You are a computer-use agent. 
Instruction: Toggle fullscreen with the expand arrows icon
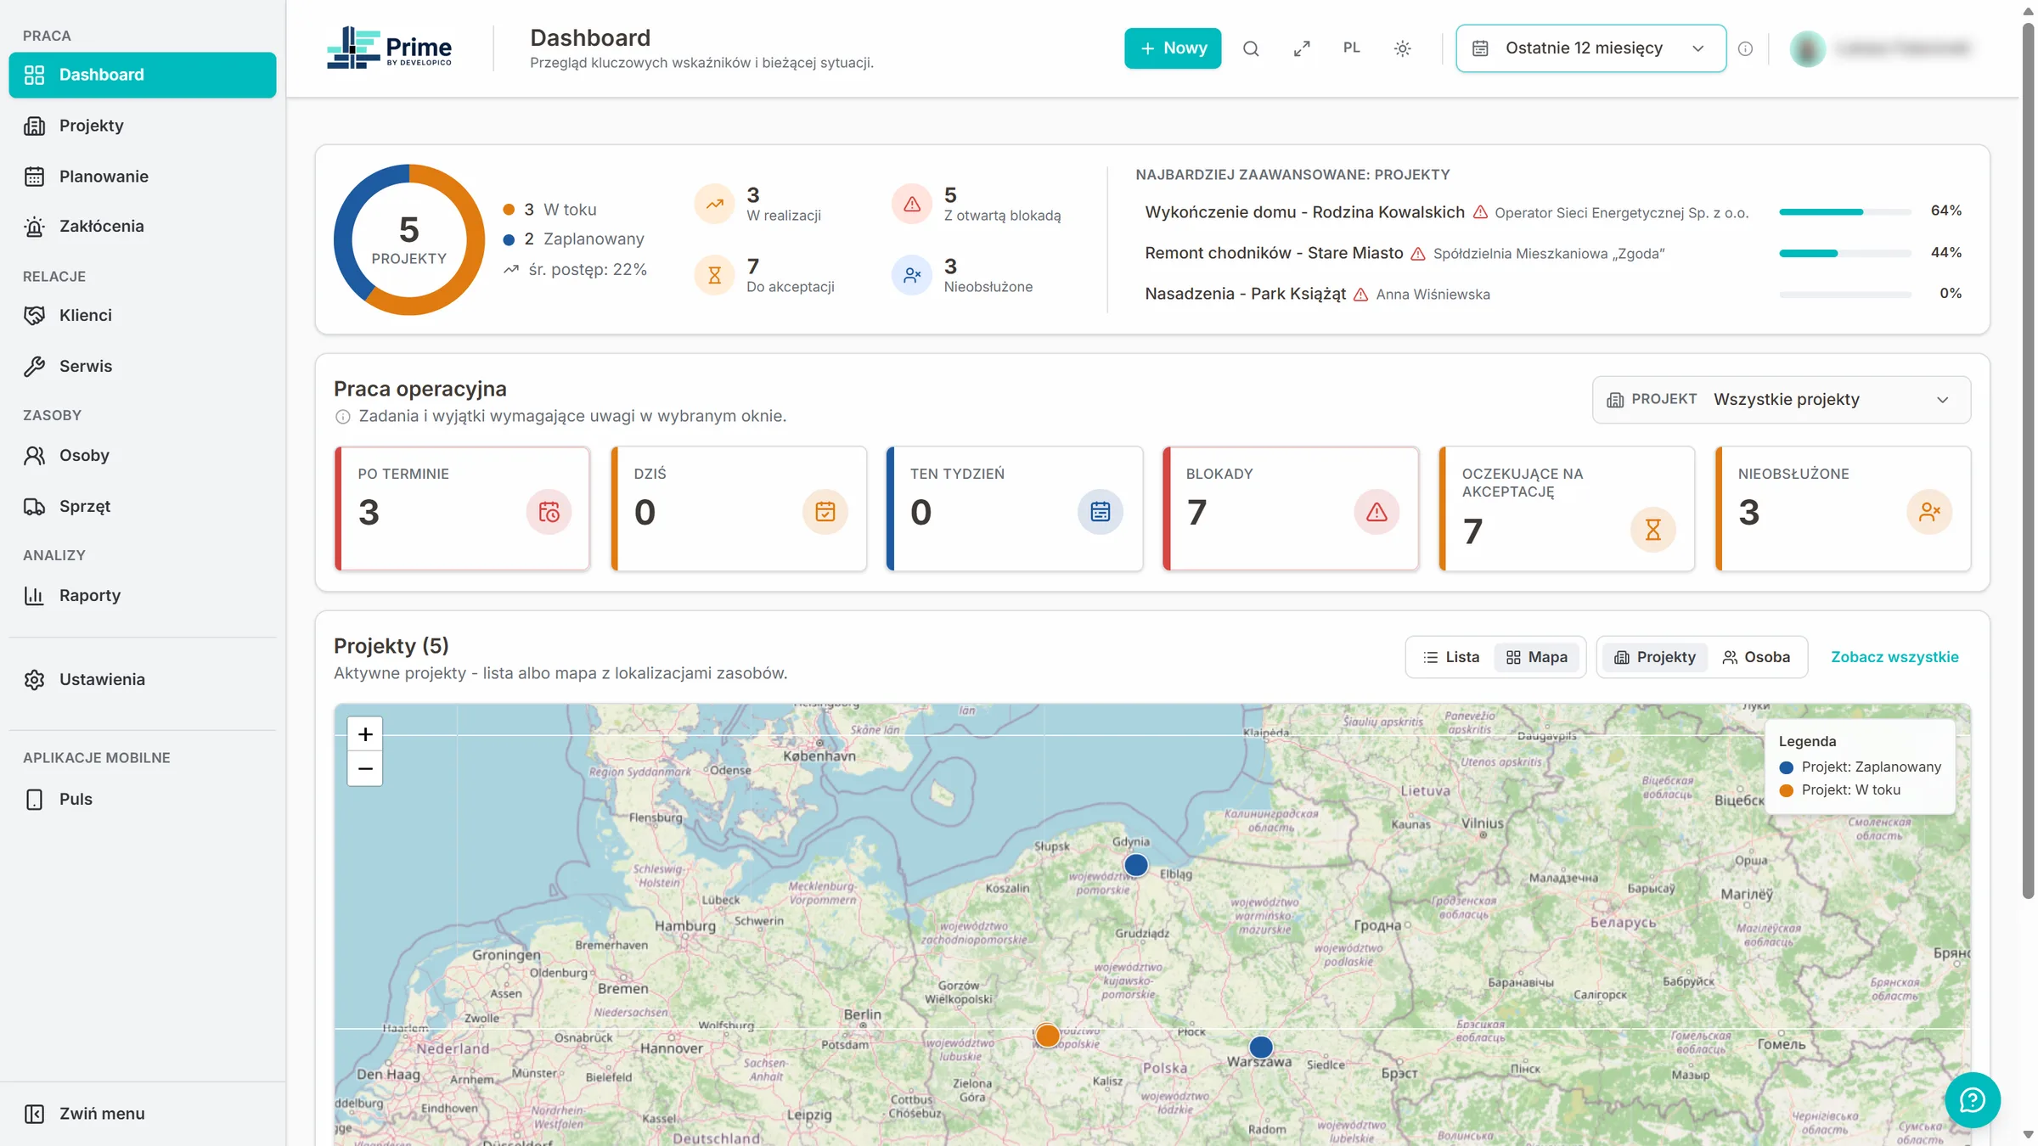click(x=1302, y=48)
